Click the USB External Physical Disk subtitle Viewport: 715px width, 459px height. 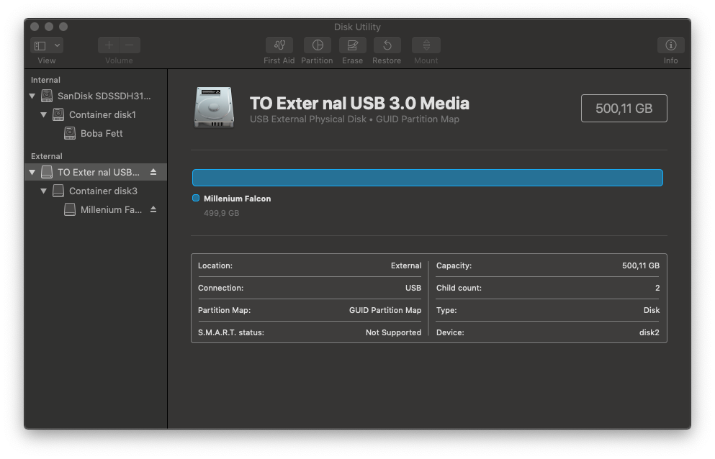coord(354,119)
